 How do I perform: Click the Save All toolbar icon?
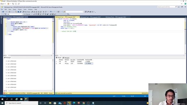point(20,12)
